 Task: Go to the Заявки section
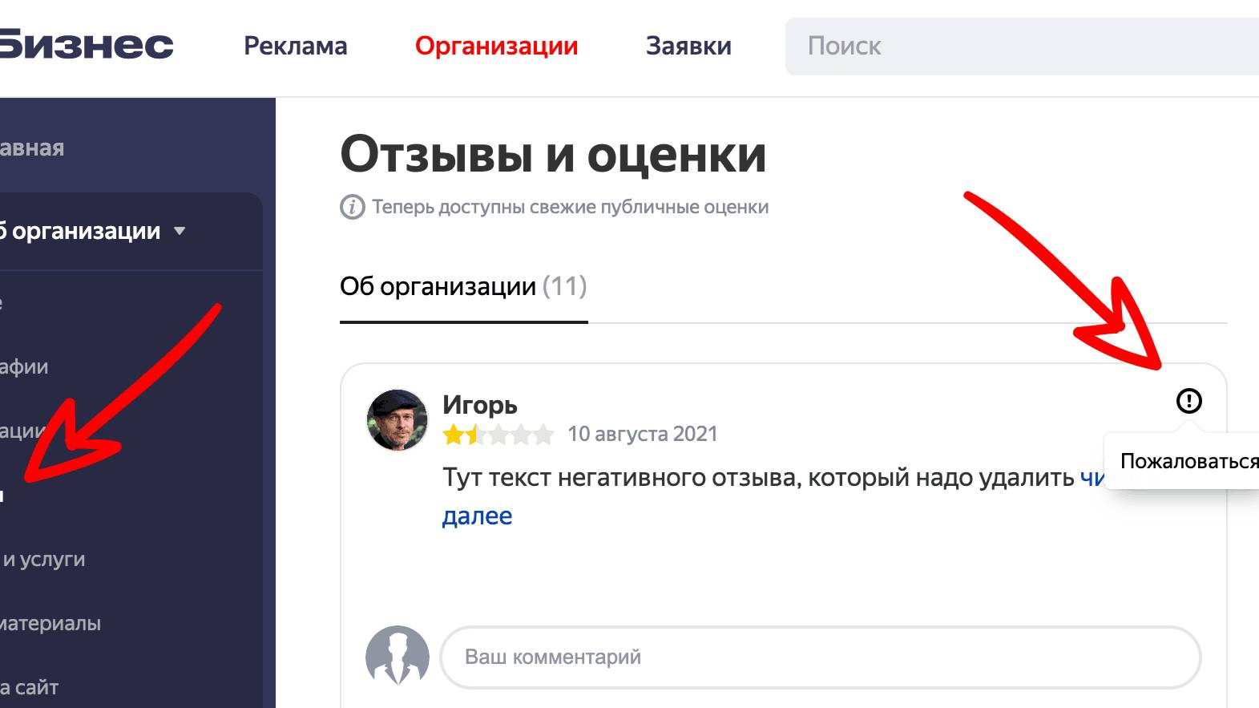tap(688, 46)
